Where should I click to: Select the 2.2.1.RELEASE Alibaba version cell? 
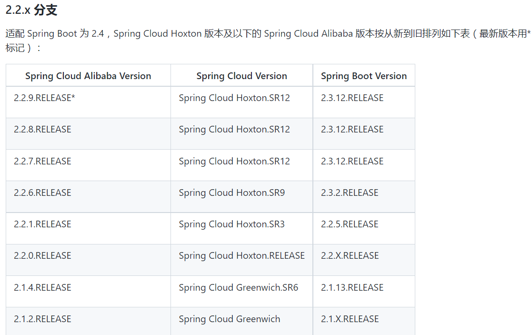pyautogui.click(x=42, y=224)
